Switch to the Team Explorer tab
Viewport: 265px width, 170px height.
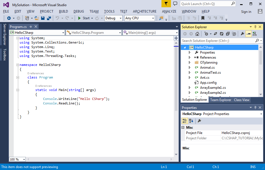click(221, 100)
